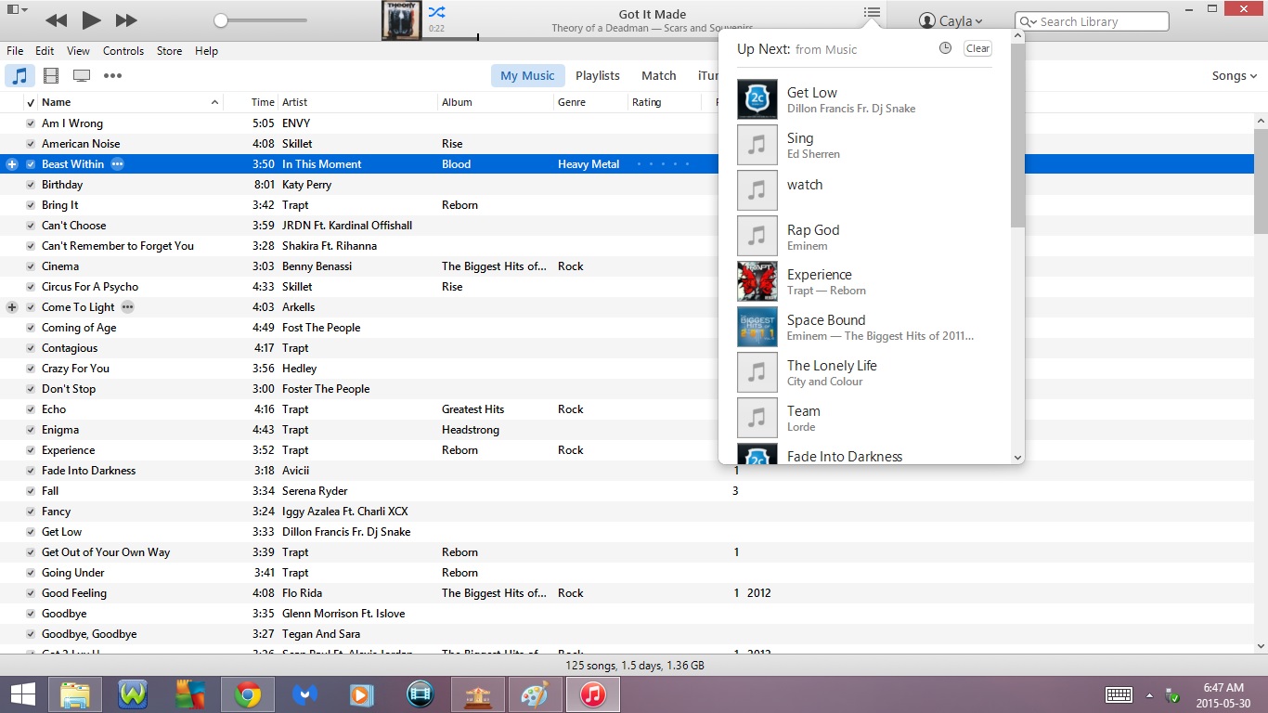
Task: Click the Experience Trapt album art
Action: click(757, 281)
